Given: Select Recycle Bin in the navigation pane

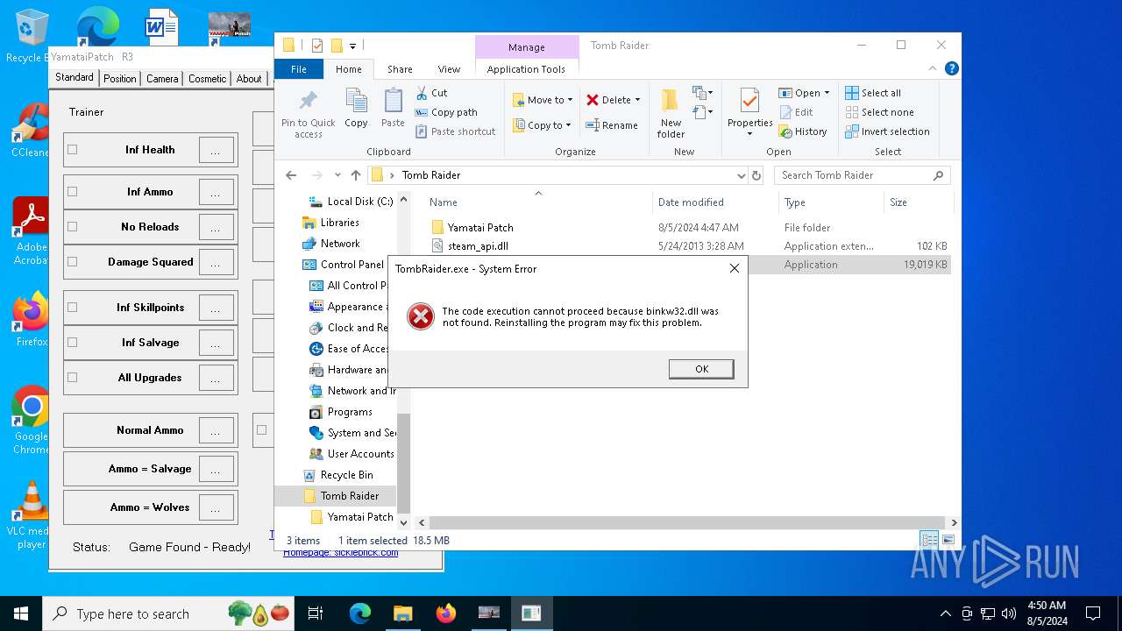Looking at the screenshot, I should (x=346, y=475).
